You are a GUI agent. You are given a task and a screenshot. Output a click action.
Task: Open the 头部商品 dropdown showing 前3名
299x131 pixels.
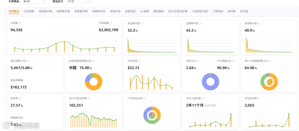click(x=33, y=1)
